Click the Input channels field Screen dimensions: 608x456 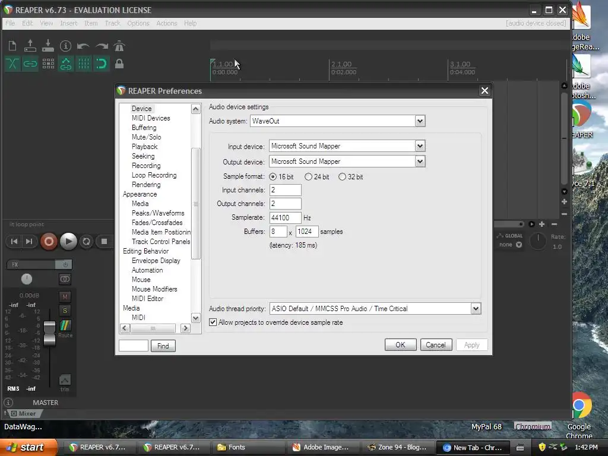[285, 190]
